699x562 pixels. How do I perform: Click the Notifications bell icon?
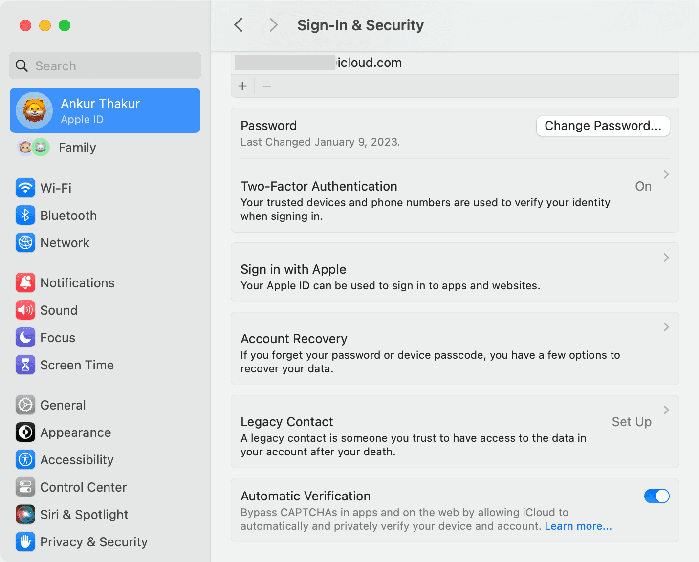tap(25, 282)
